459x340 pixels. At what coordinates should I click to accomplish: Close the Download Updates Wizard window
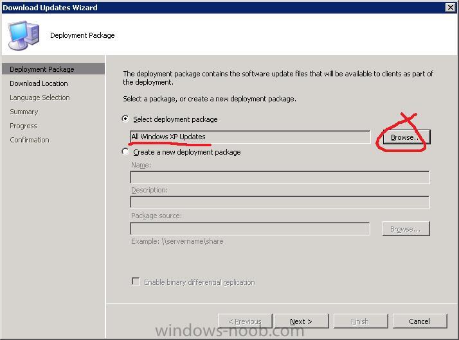tap(450, 7)
